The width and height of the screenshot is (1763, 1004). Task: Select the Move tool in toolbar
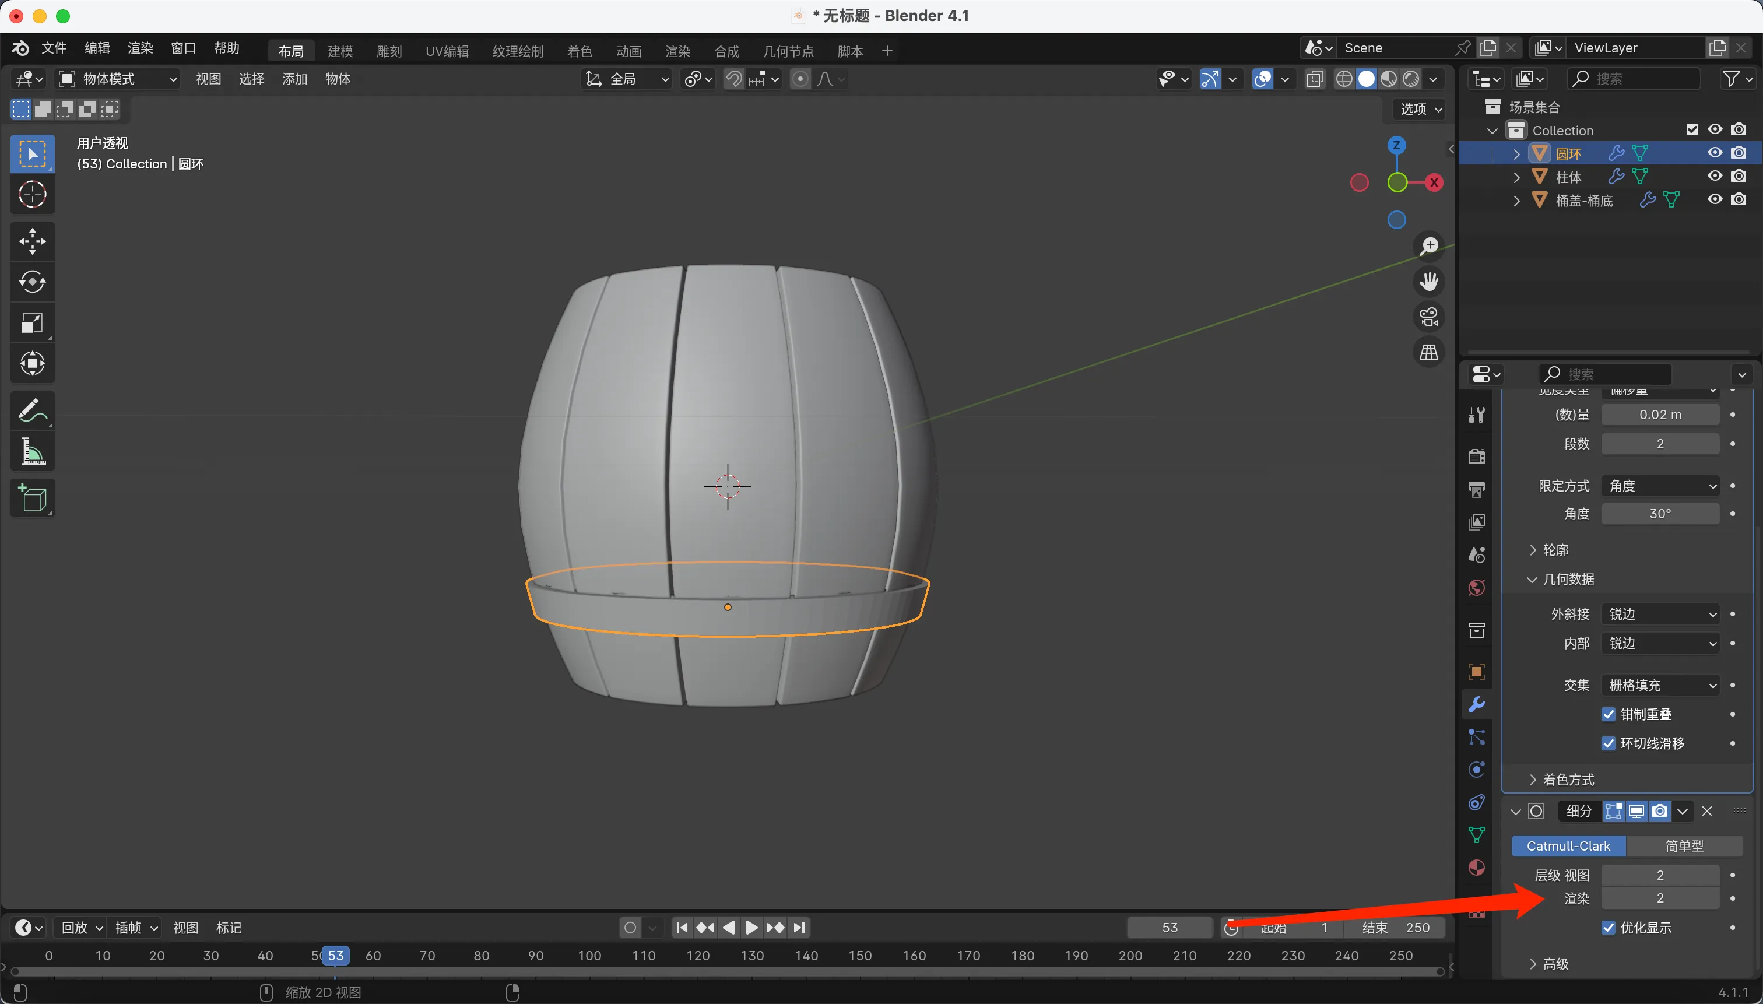click(x=33, y=241)
